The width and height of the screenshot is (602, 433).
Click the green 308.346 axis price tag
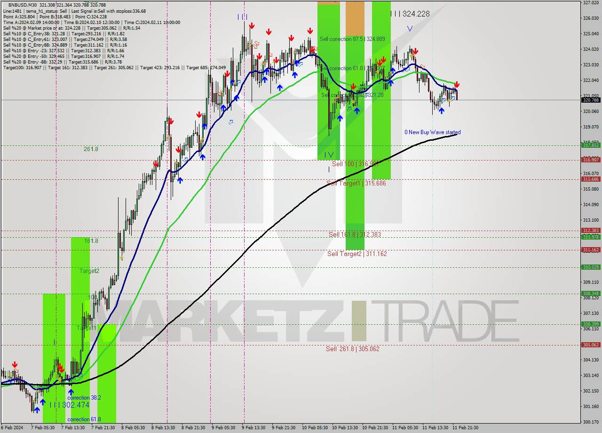coord(591,294)
